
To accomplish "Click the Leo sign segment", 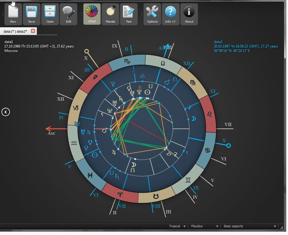I will tap(209, 115).
